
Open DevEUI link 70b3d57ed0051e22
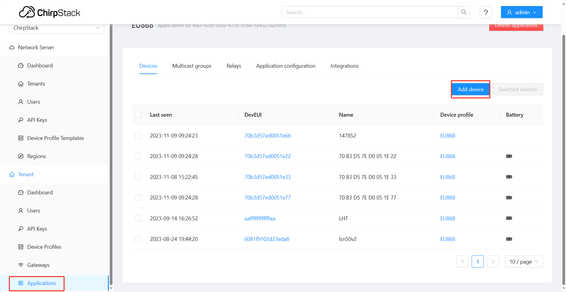(x=268, y=156)
